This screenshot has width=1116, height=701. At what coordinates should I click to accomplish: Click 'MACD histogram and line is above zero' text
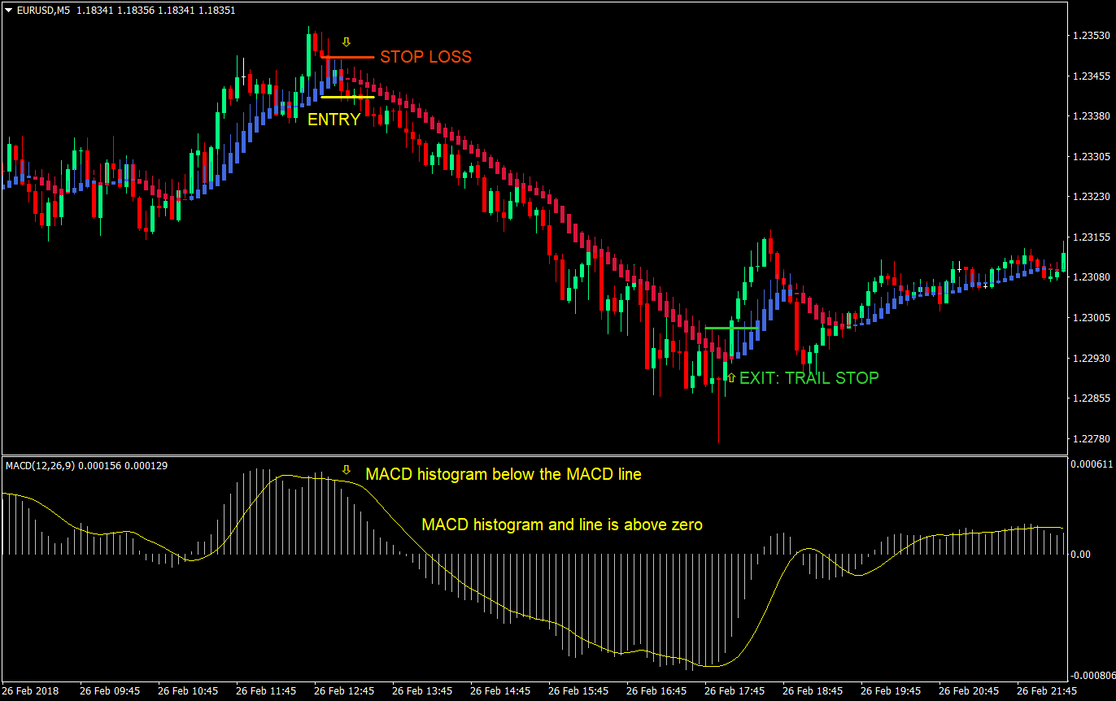[x=561, y=525]
